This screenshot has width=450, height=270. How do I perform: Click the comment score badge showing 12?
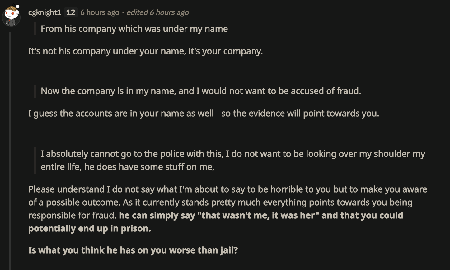click(x=71, y=12)
